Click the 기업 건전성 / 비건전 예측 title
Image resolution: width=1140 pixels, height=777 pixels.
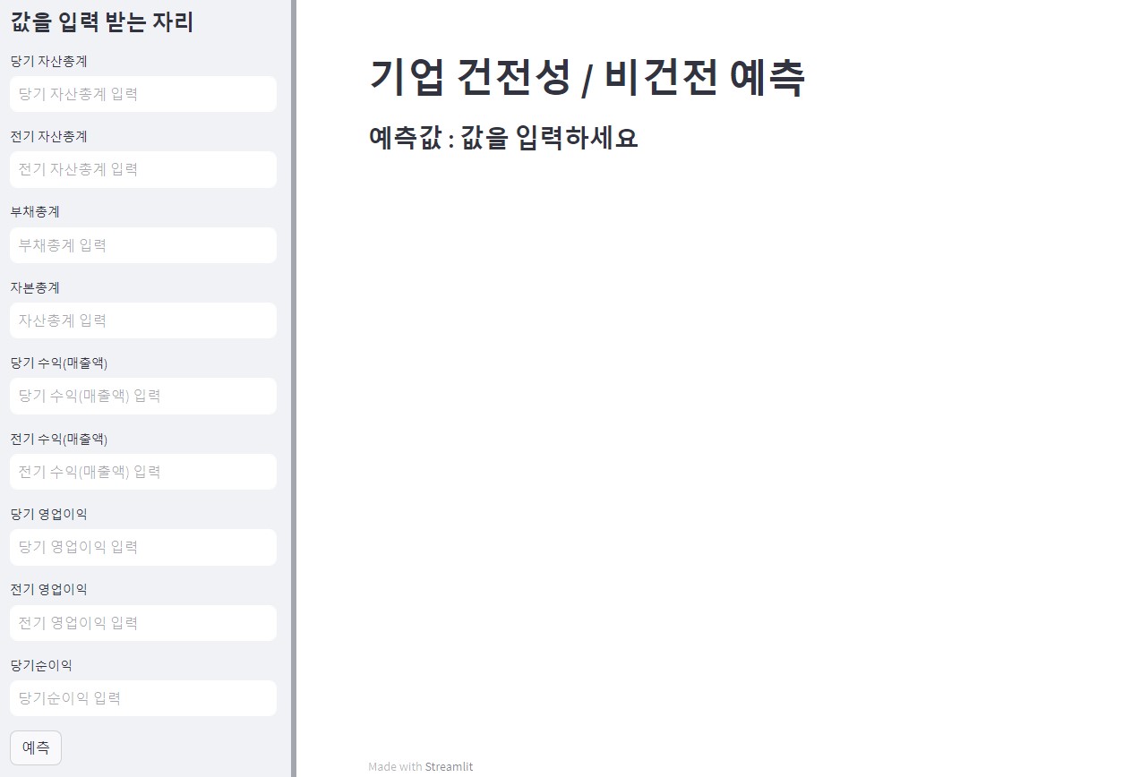point(587,77)
